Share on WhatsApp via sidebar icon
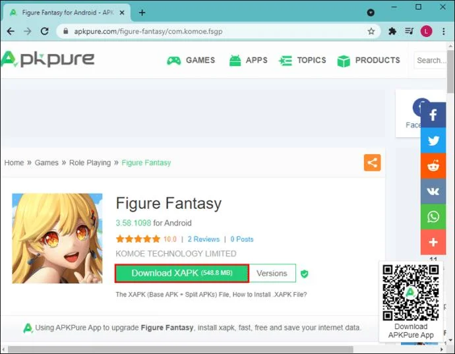Screen dimensions: 455x354 433,217
